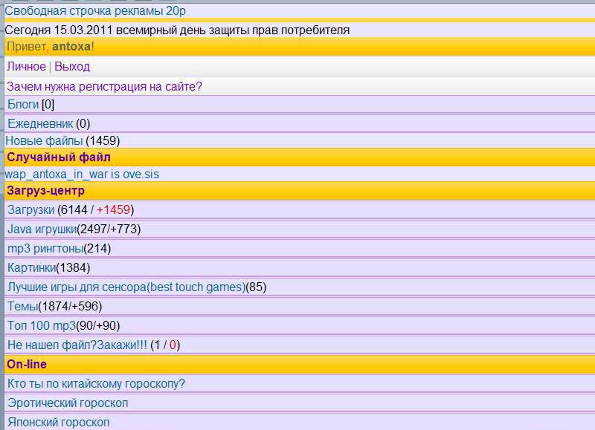
Task: Open the Загрузки downloads section
Action: point(30,210)
